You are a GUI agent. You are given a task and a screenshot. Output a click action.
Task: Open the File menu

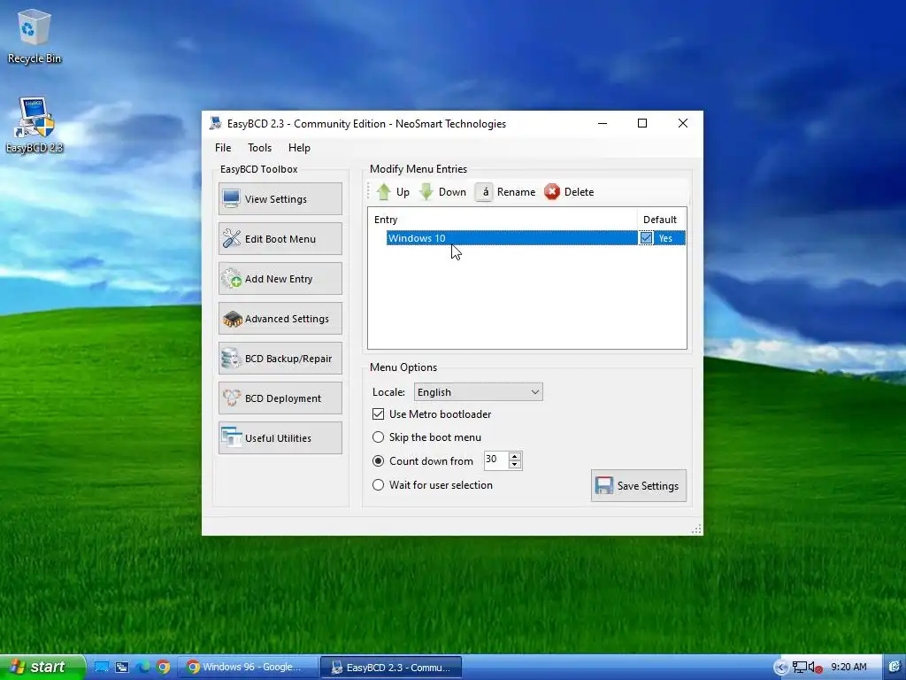(x=223, y=148)
